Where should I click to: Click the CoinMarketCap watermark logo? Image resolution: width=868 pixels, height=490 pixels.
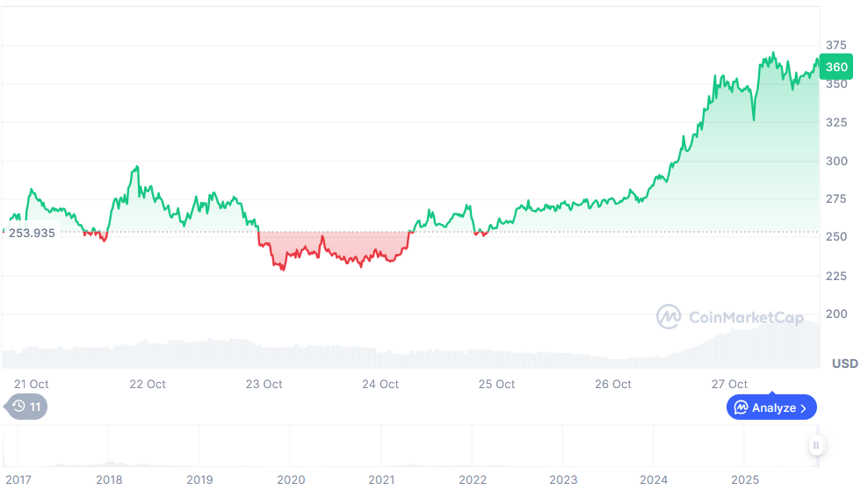[x=669, y=317]
